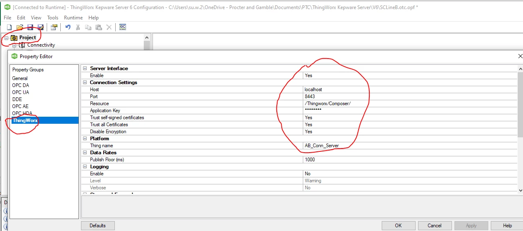523x231 pixels.
Task: Open the View menu
Action: coord(36,18)
